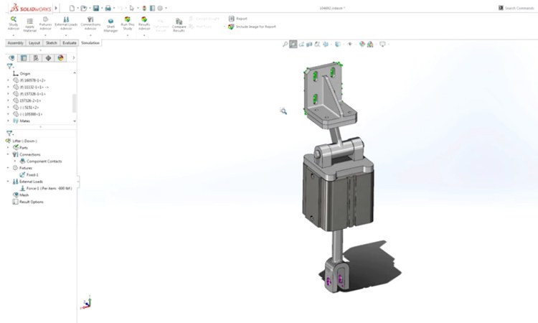Viewport: 538px width, 323px height.
Task: Expand the Mates folder in feature tree
Action: point(9,121)
